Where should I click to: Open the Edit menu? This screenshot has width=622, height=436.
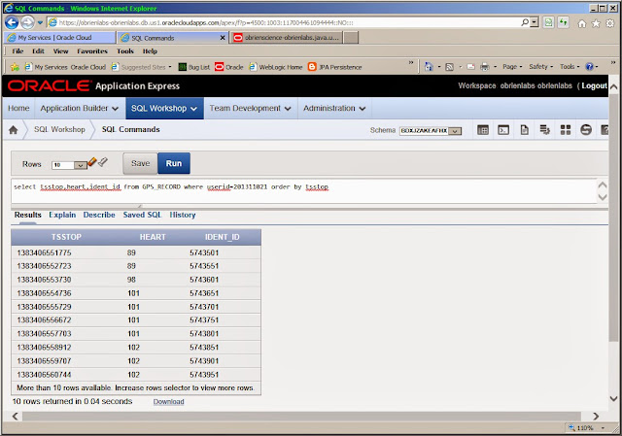38,51
